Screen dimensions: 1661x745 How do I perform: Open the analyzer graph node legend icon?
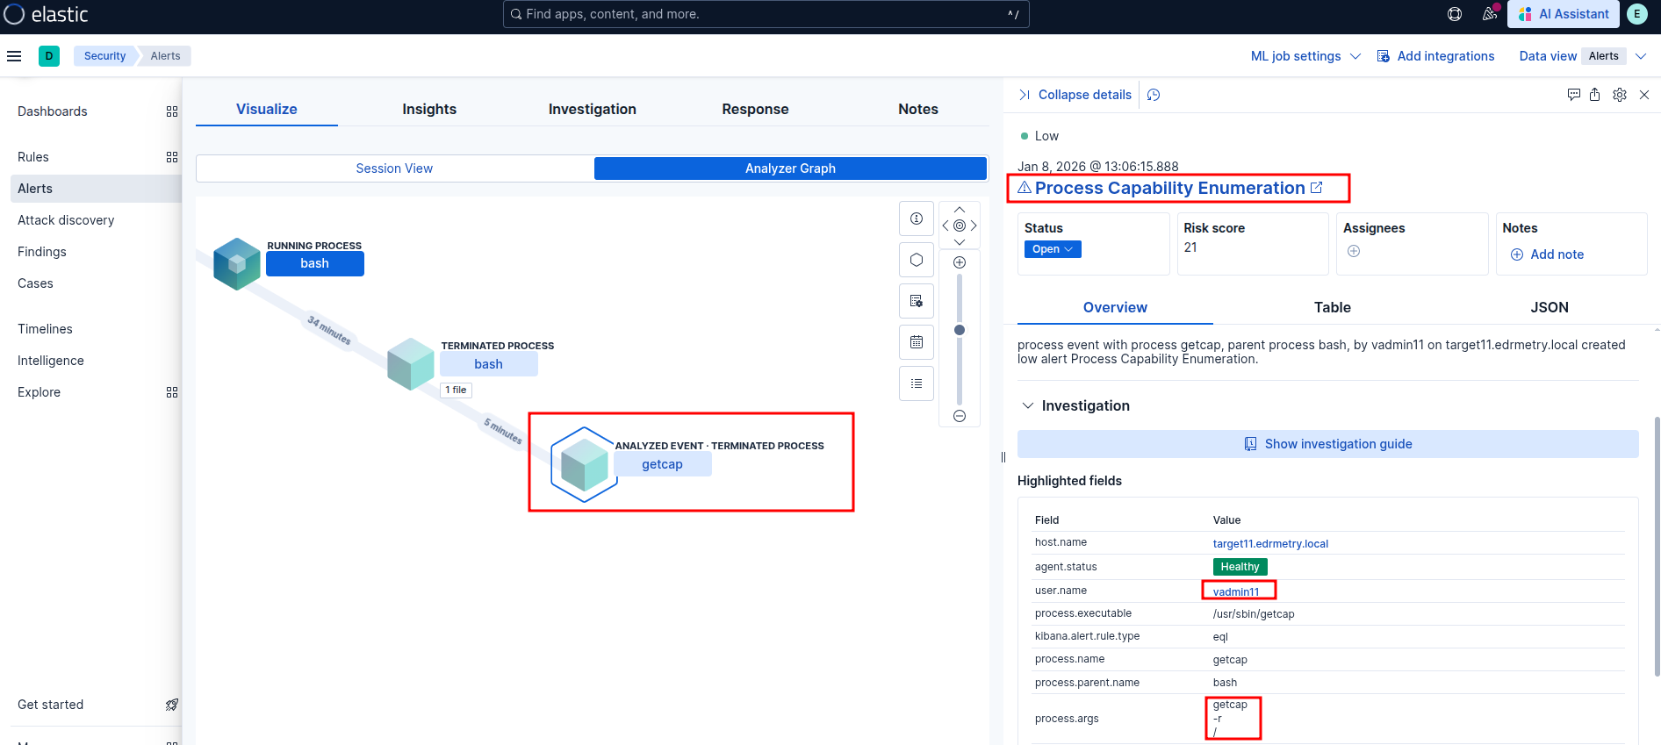pyautogui.click(x=916, y=218)
